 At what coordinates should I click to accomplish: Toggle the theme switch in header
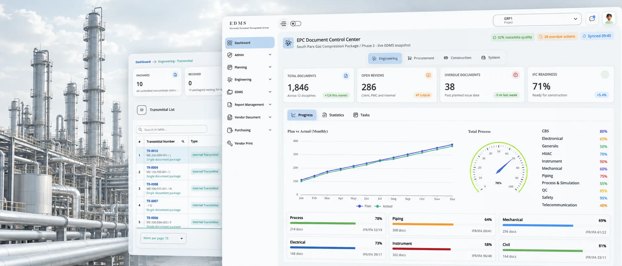[295, 24]
